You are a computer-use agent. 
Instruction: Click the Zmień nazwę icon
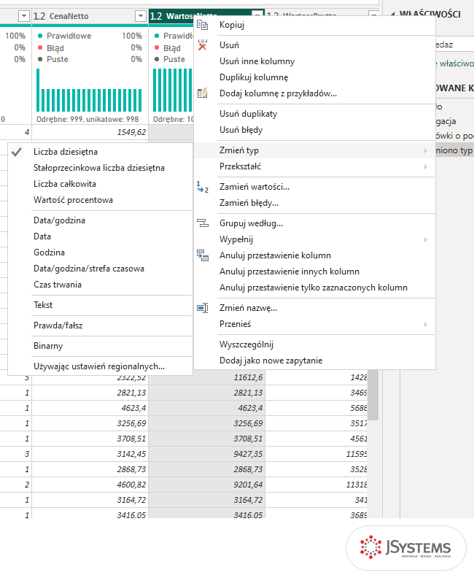pyautogui.click(x=202, y=308)
